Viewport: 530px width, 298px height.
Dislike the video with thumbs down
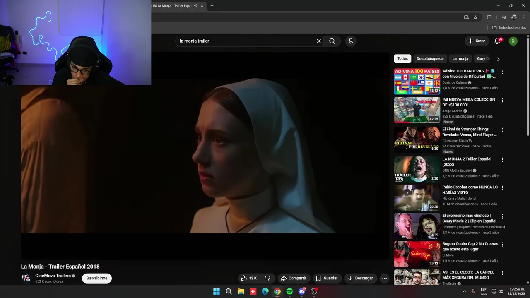[267, 278]
